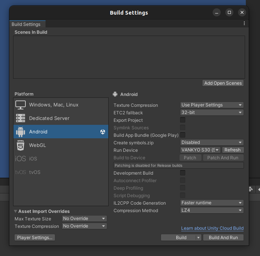Open the Build button dropdown arrow
260x256 pixels.
[x=198, y=238]
